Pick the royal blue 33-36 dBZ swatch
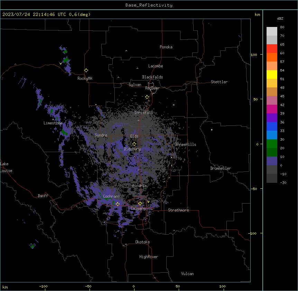Viewport: 298px width, 291px height. pyautogui.click(x=272, y=126)
